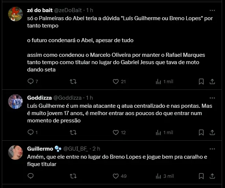Repost Goddizza's tweet
This screenshot has height=188, width=225.
pyautogui.click(x=73, y=132)
